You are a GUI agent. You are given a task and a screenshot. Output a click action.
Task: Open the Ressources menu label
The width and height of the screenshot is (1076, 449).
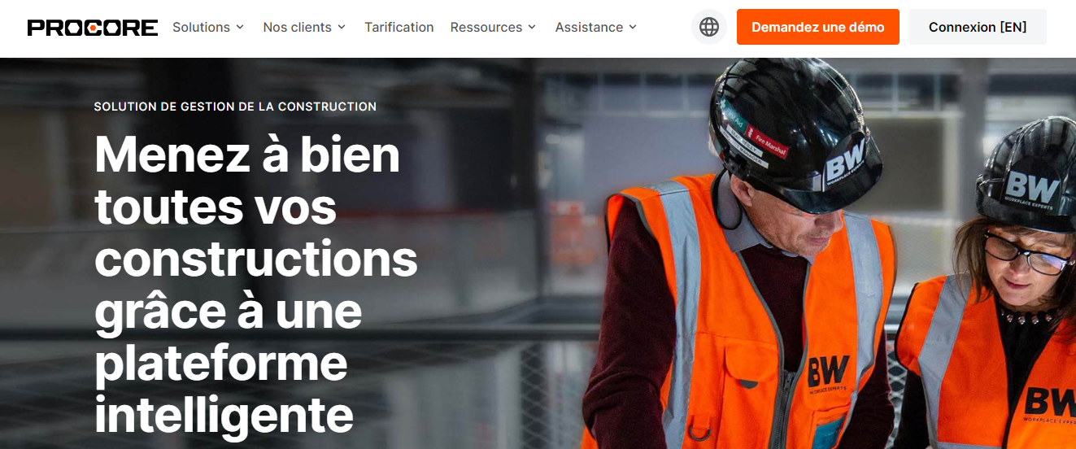pos(486,27)
